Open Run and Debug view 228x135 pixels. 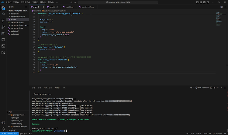pyautogui.click(x=3, y=27)
